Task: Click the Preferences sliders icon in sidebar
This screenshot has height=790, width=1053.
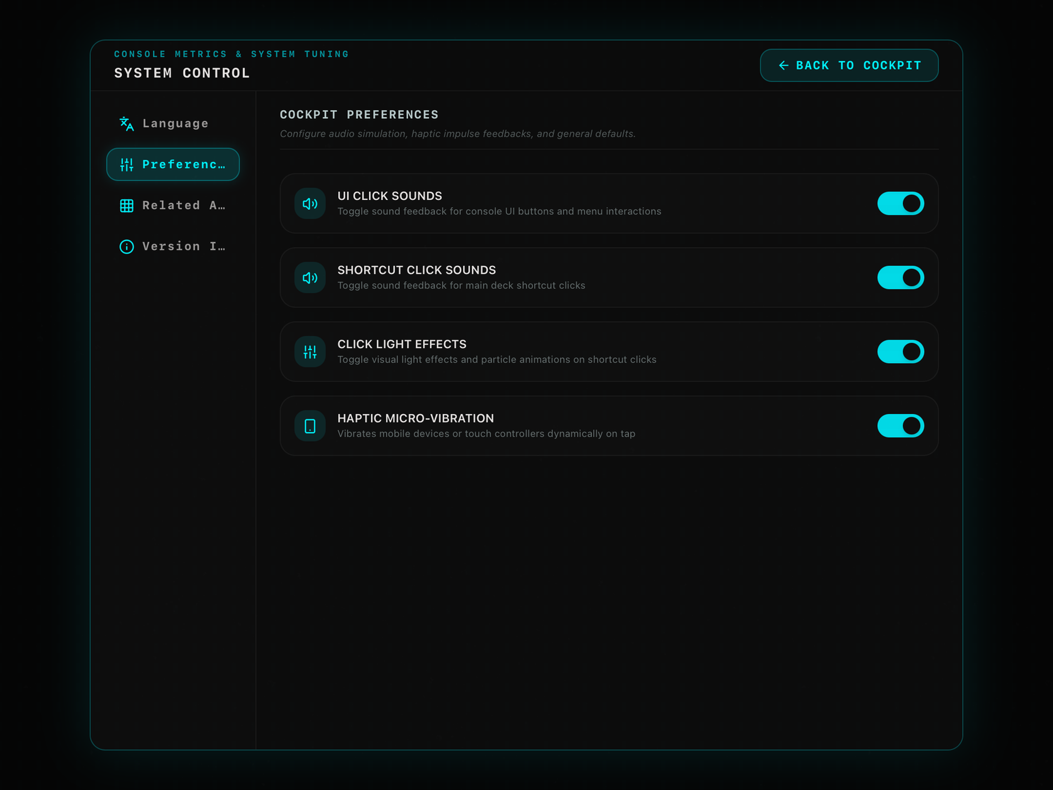Action: pyautogui.click(x=127, y=164)
